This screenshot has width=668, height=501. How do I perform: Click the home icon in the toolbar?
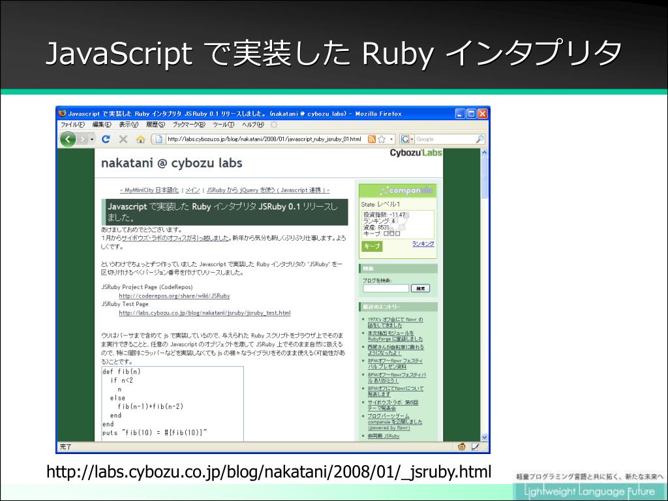tap(141, 140)
